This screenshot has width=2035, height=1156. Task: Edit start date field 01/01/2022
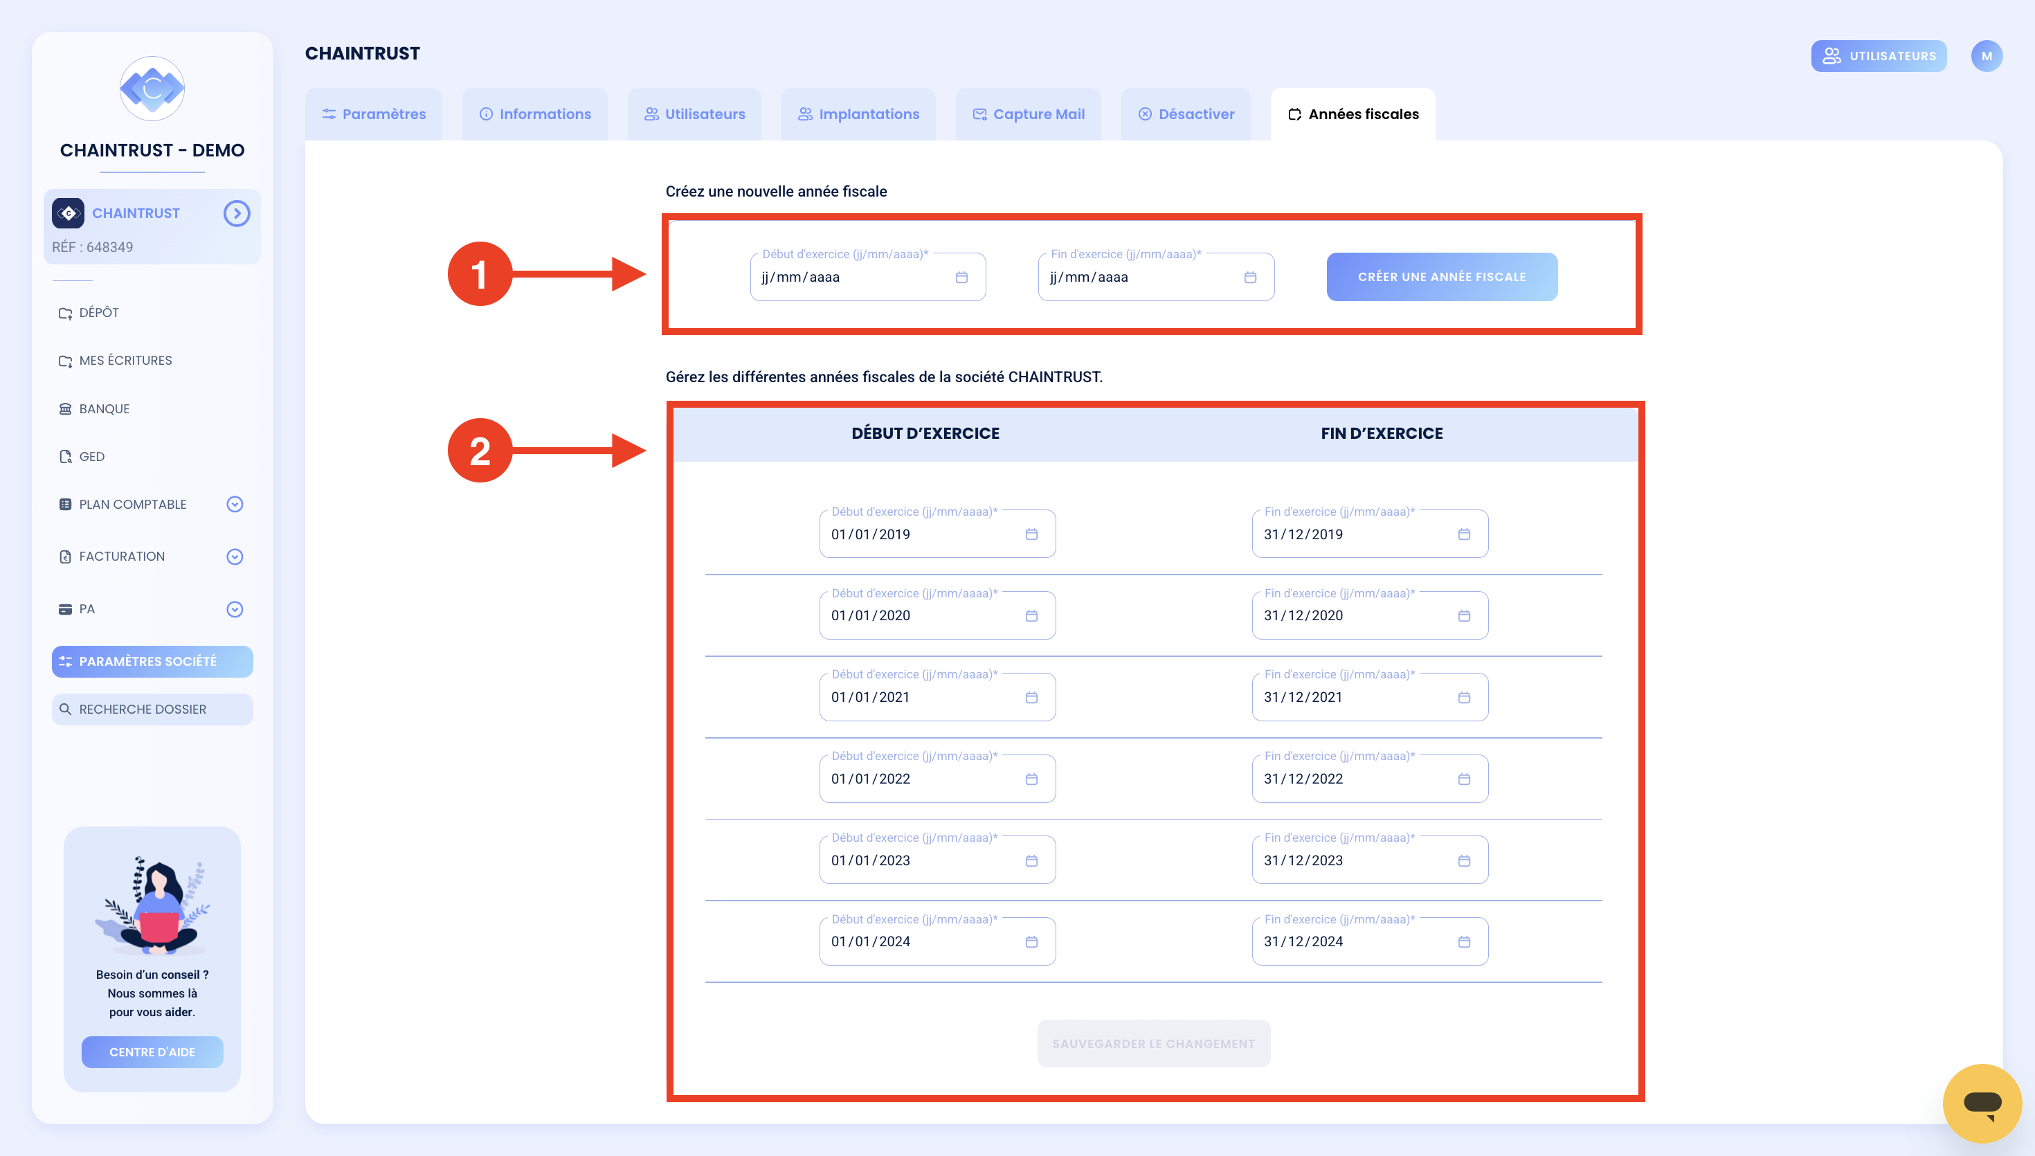pos(937,779)
